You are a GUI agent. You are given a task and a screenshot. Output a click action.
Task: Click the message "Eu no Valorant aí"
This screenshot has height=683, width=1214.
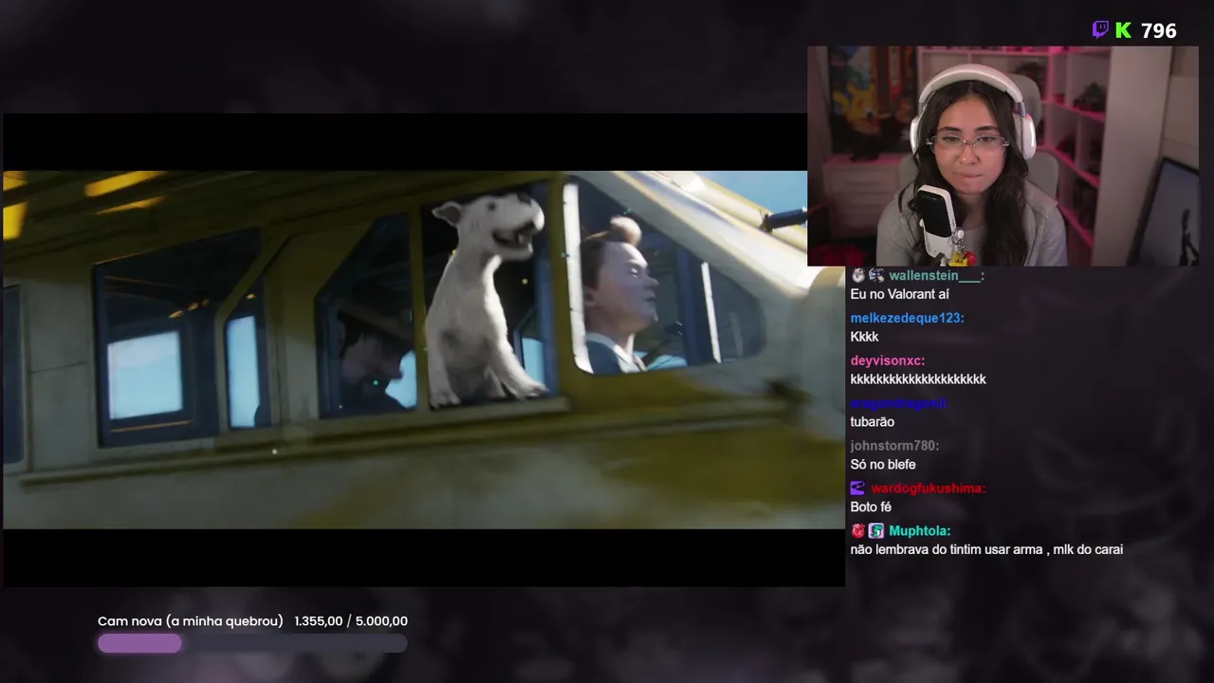(x=900, y=294)
